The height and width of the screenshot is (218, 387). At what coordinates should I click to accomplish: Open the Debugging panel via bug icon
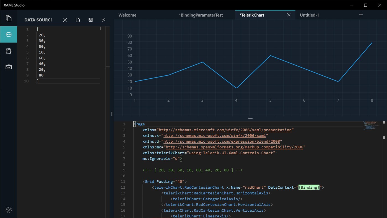[9, 51]
